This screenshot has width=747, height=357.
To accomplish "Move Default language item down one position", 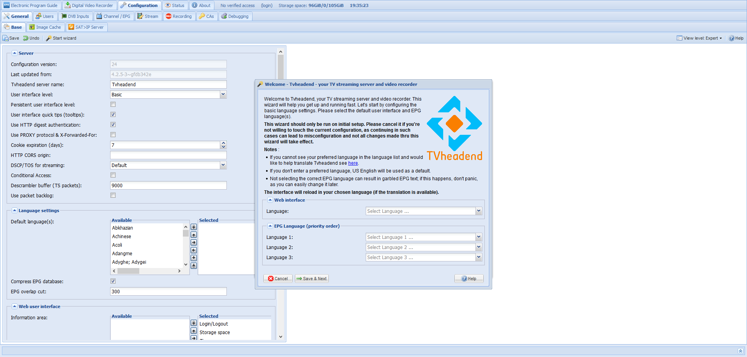I will (x=194, y=258).
